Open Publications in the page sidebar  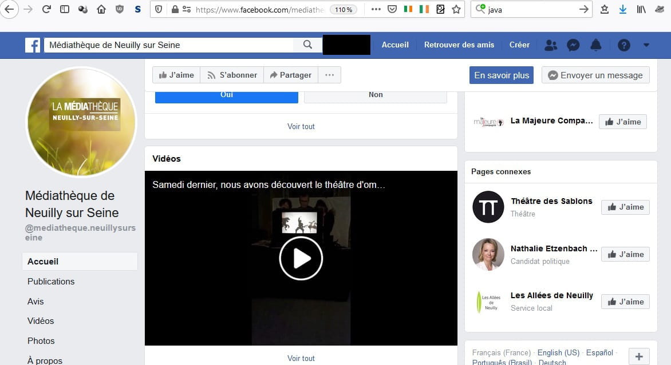coord(51,282)
